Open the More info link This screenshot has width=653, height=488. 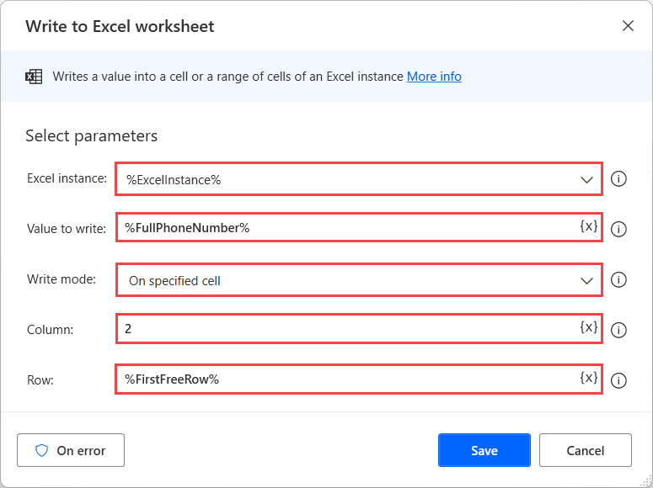434,77
